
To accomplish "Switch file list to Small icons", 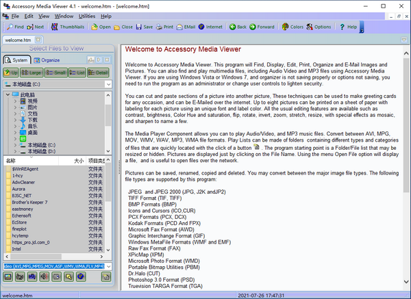I will click(x=56, y=73).
